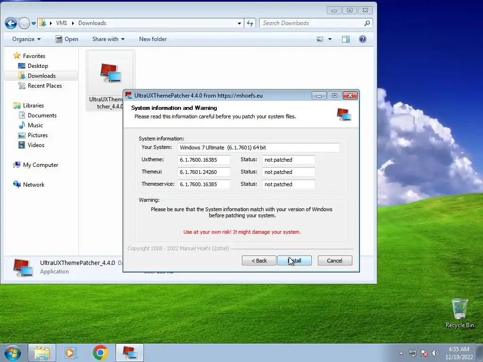Launch Windows Media Player from taskbar
This screenshot has height=362, width=483.
pos(71,353)
